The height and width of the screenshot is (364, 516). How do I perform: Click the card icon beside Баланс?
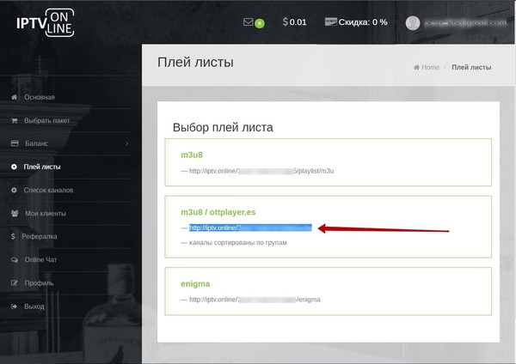15,143
